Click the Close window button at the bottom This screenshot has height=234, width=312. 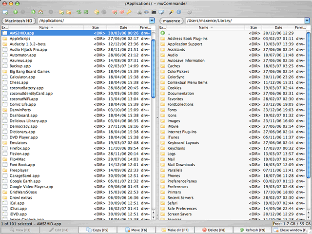click(291, 230)
